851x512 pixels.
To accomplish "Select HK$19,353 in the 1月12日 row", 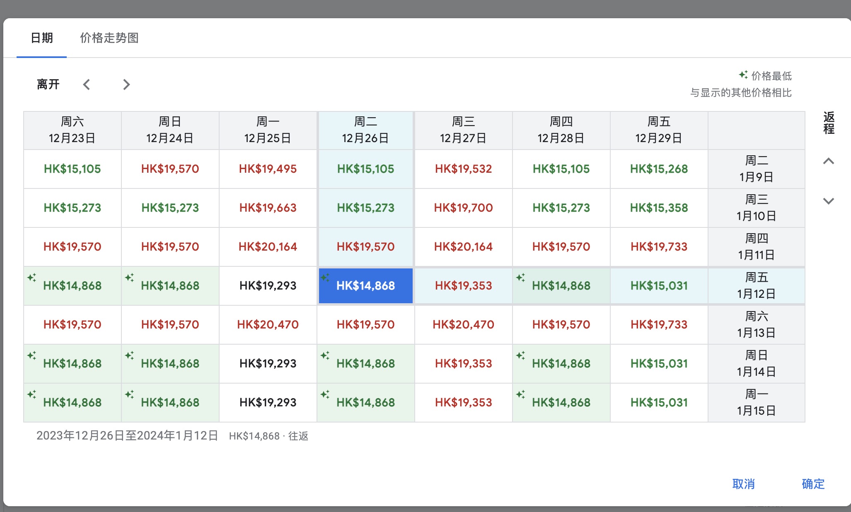I will click(x=464, y=286).
